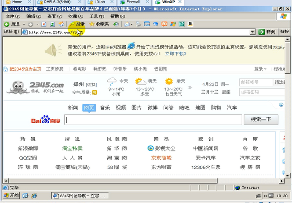Expand the address bar dropdown arrow
292x203 pixels.
[252, 32]
